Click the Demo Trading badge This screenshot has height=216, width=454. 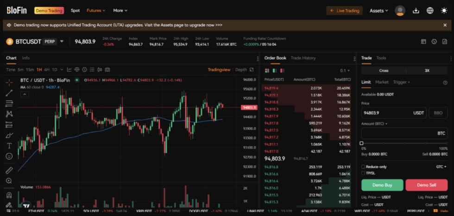(x=49, y=11)
